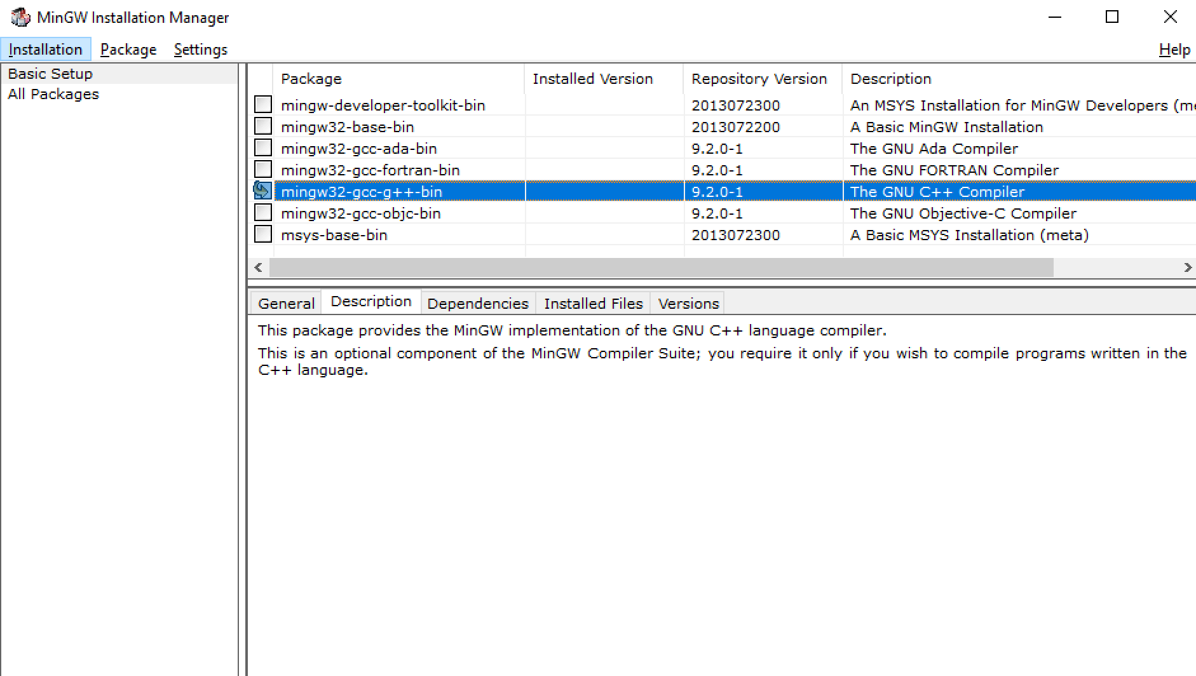Switch to the Versions tab

coord(688,304)
